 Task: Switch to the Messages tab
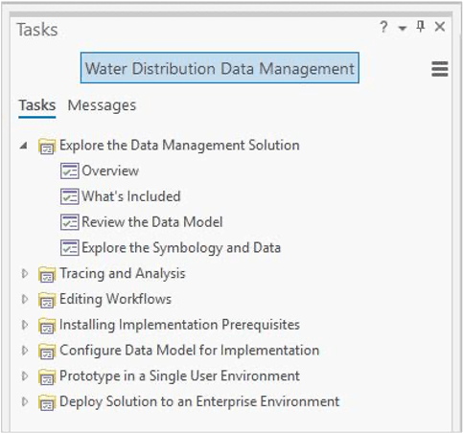pos(102,105)
